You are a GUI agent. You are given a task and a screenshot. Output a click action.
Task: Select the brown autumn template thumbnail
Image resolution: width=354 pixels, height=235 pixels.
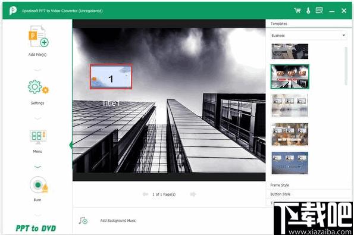click(290, 134)
